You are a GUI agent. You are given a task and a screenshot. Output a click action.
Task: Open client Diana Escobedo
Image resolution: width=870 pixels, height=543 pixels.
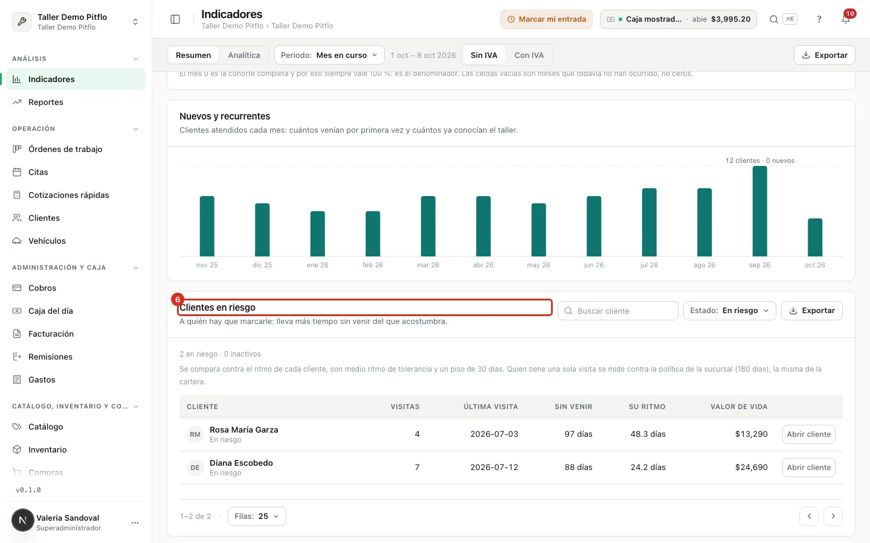tap(809, 468)
